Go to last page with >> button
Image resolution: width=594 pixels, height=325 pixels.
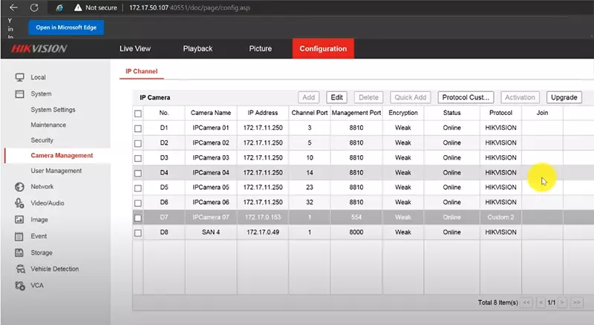577,302
